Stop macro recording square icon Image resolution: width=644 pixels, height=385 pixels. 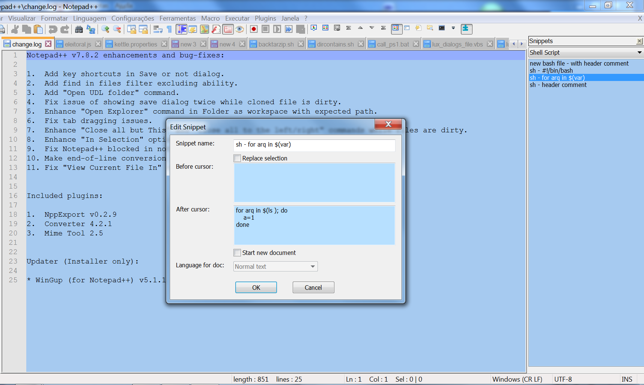(265, 29)
